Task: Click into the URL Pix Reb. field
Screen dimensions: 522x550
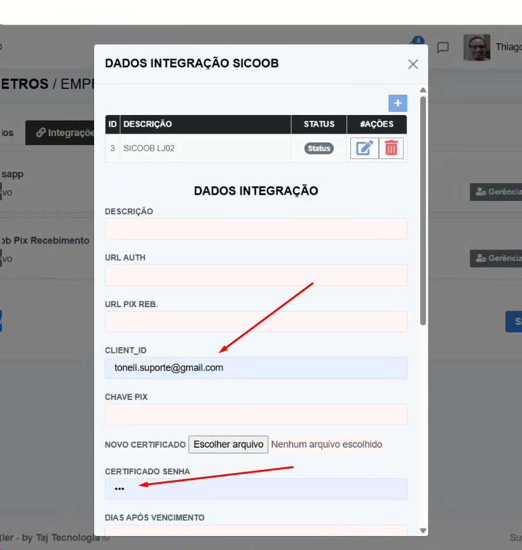Action: click(256, 322)
